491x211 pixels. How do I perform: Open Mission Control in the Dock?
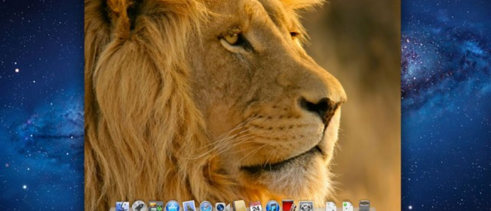click(x=156, y=206)
